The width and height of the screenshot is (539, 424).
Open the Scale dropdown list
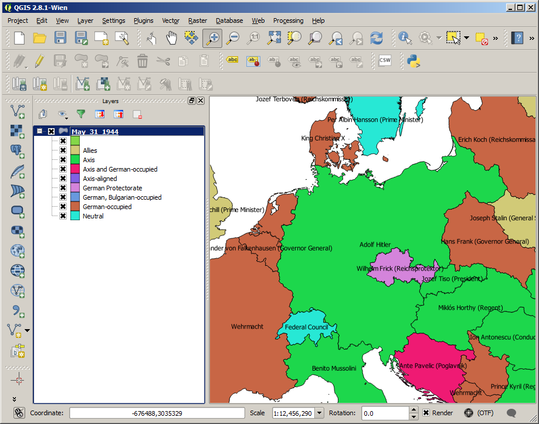(319, 413)
